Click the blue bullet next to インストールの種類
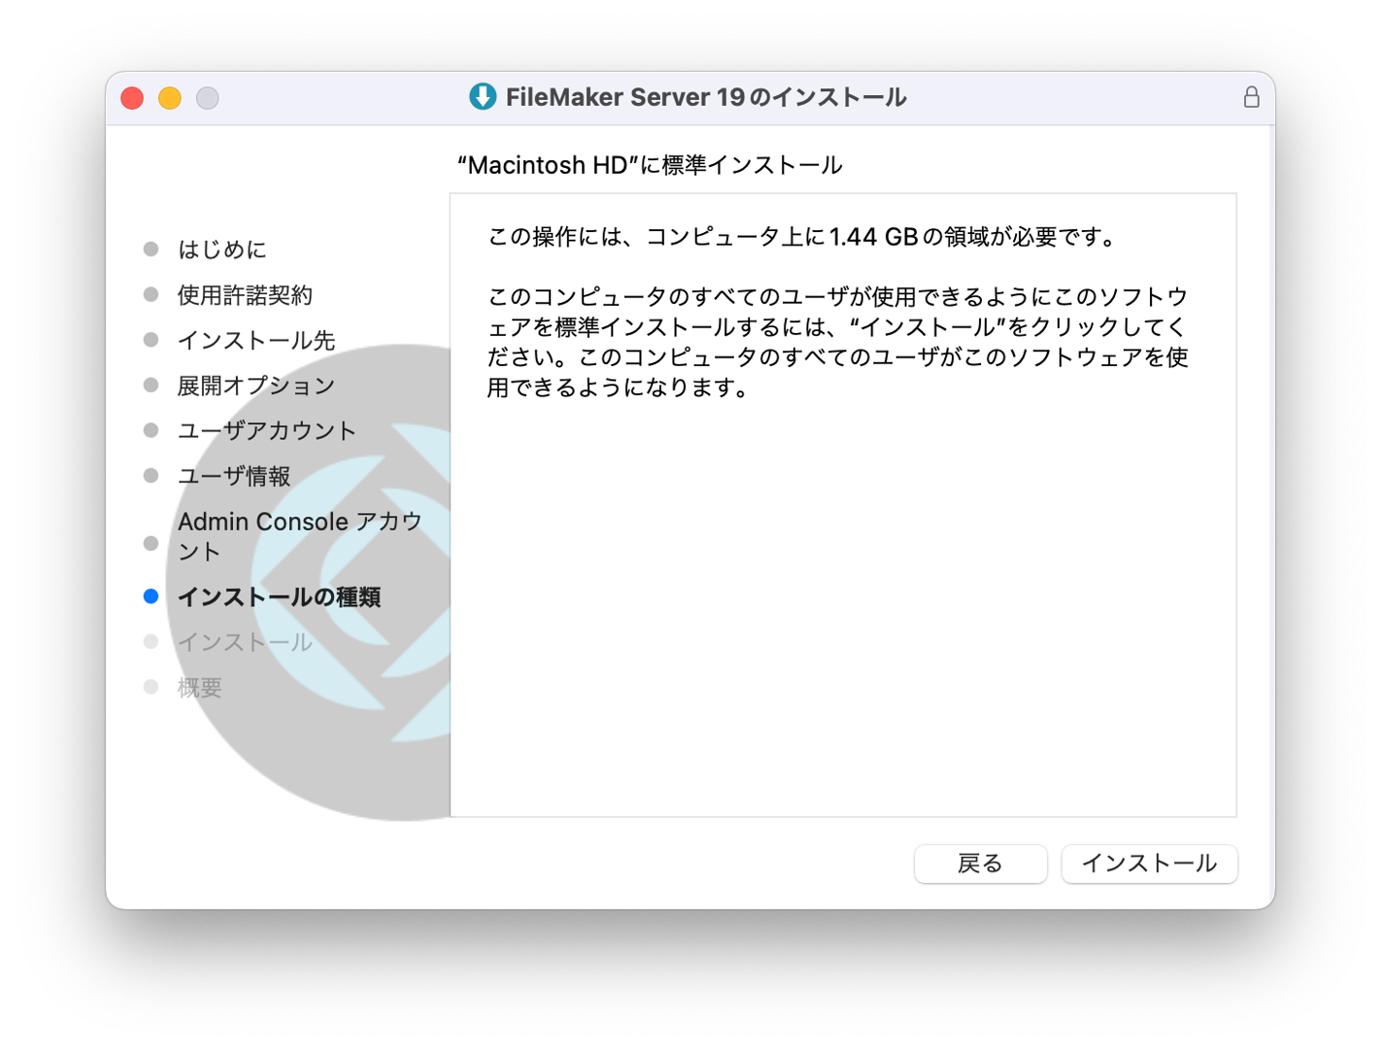This screenshot has height=1049, width=1381. tap(151, 596)
